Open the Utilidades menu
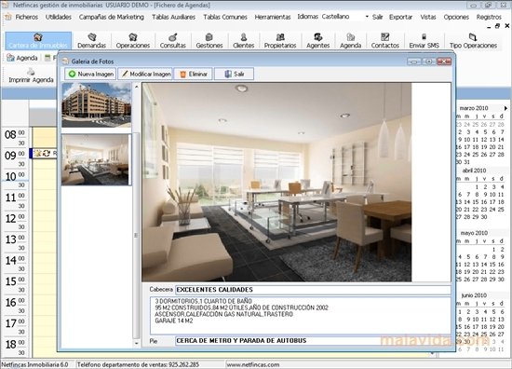 59,17
